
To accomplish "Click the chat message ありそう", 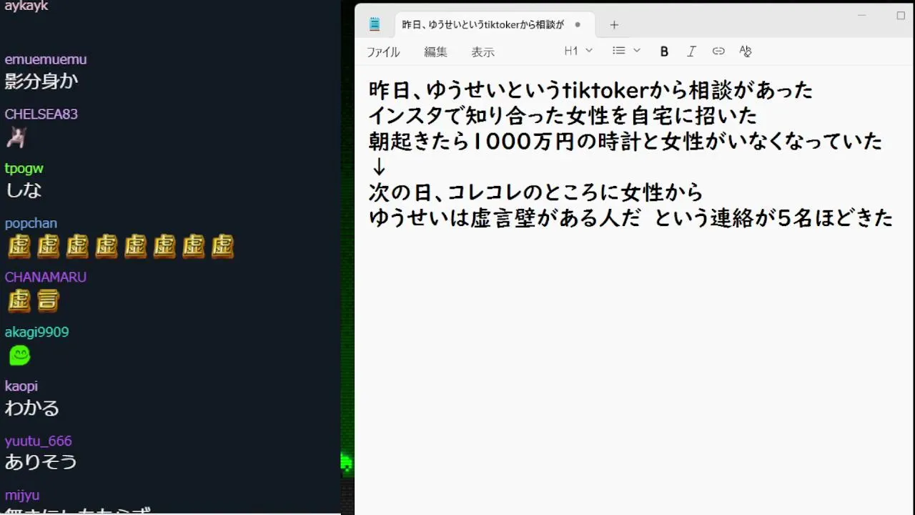I will (41, 462).
